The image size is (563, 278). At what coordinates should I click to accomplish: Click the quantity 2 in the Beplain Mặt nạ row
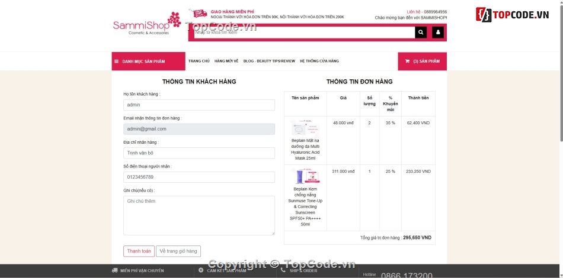[369, 123]
